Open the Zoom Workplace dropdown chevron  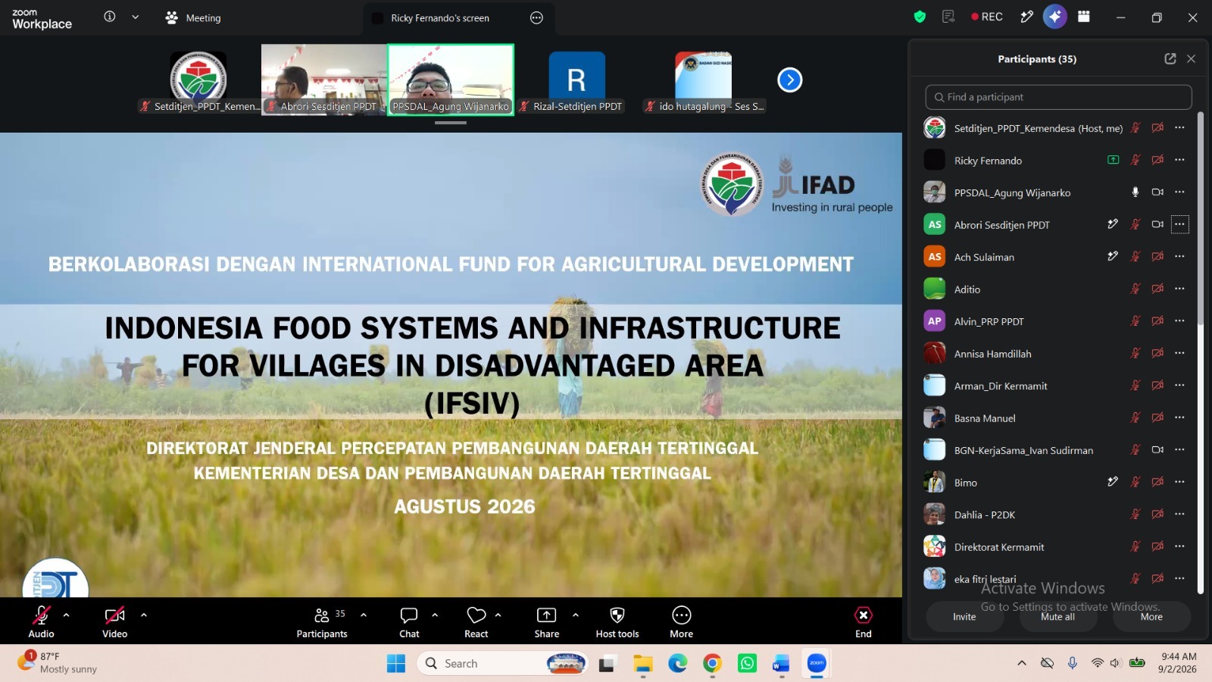(135, 17)
